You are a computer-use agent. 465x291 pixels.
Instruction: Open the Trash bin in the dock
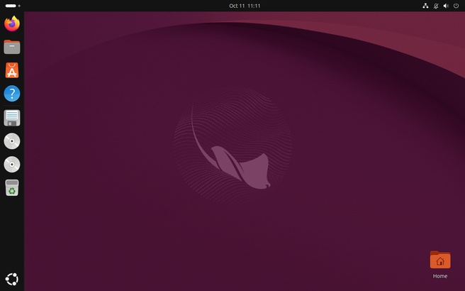[12, 187]
